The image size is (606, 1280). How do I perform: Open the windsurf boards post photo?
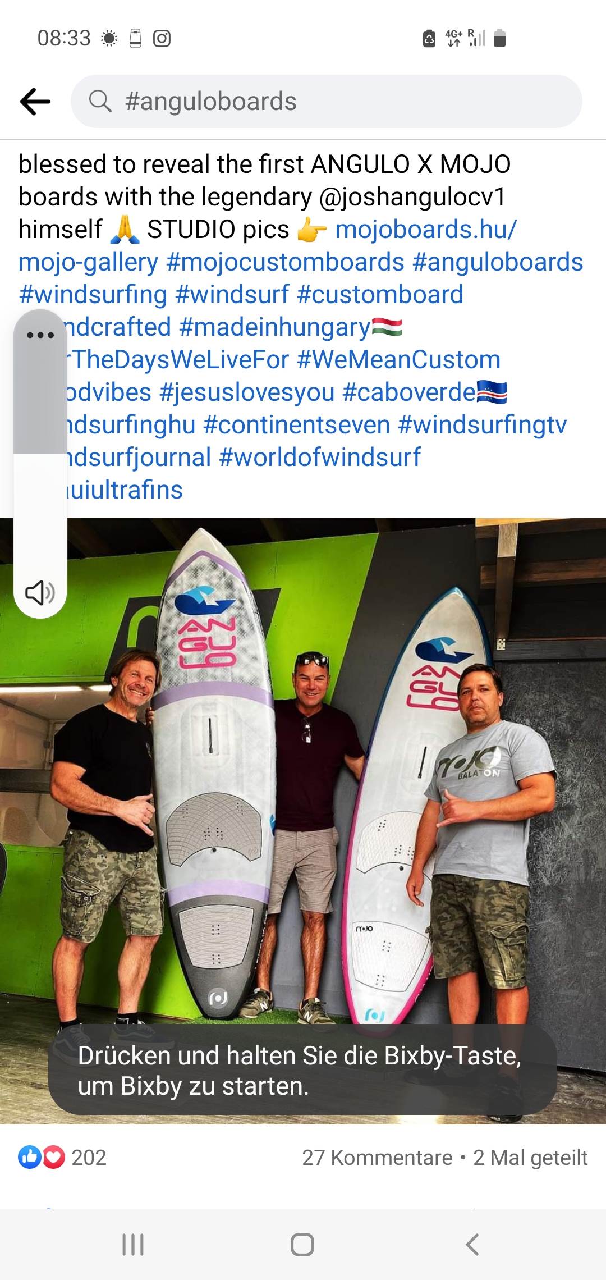303,821
